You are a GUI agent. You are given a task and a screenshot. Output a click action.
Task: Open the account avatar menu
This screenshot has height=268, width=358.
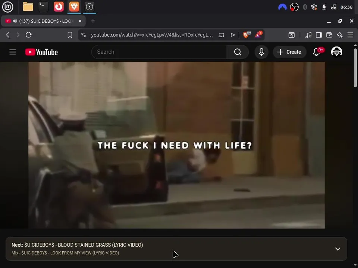click(x=336, y=52)
